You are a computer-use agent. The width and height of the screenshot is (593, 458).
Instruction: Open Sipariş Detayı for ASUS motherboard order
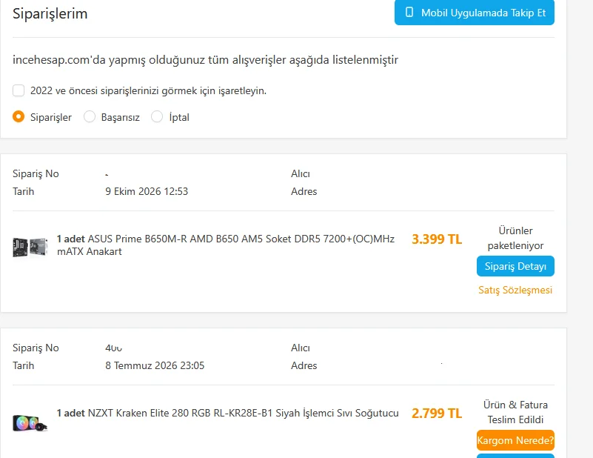tap(515, 266)
